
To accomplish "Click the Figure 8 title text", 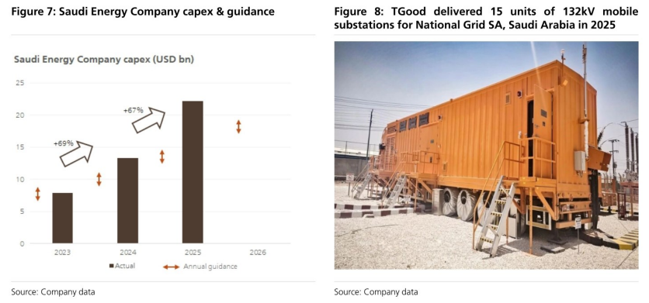I will 486,19.
